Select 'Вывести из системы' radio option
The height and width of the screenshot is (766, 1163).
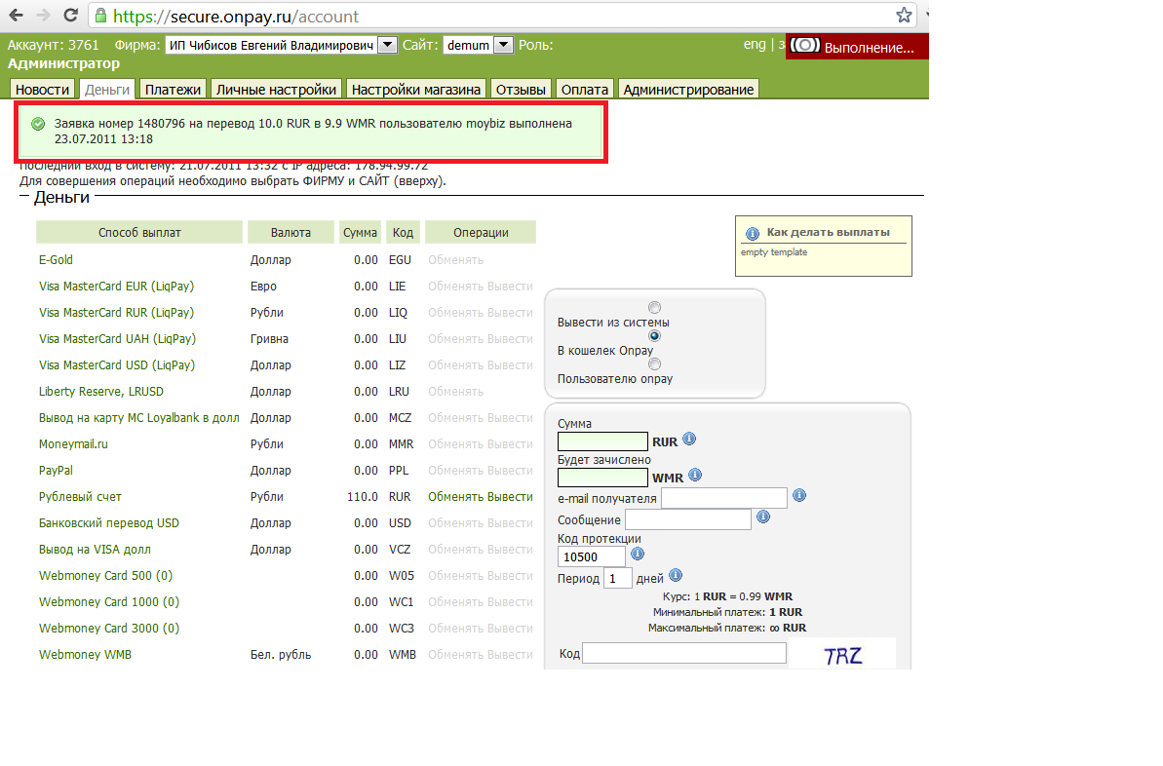point(654,307)
